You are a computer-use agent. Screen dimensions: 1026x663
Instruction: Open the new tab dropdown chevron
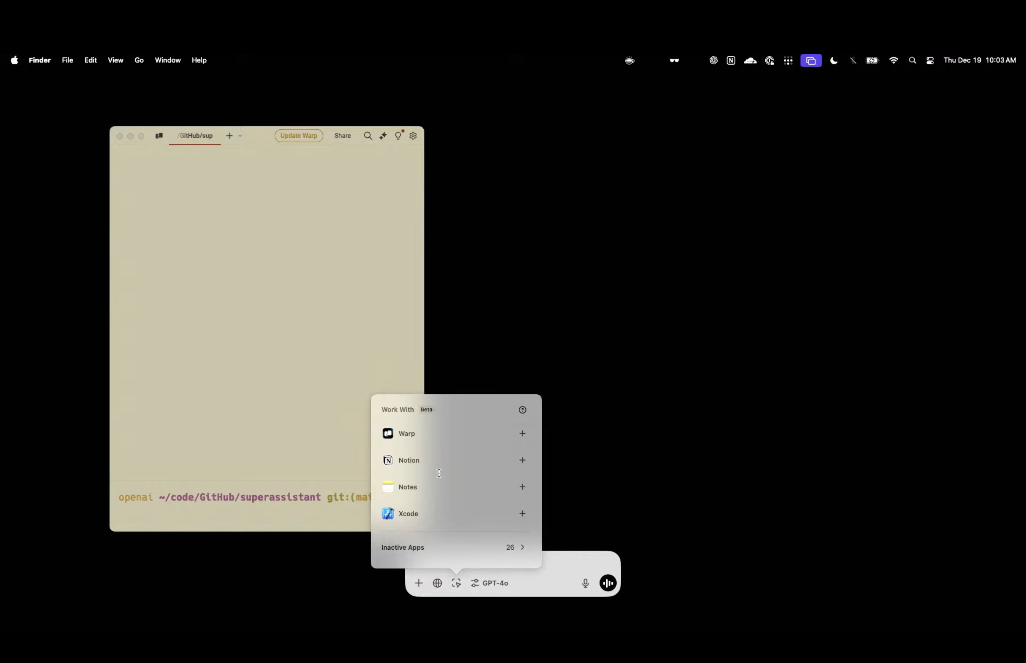coord(240,136)
